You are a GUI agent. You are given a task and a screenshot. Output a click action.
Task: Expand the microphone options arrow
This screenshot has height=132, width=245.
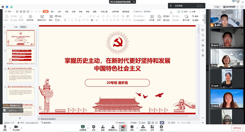tap(10, 128)
